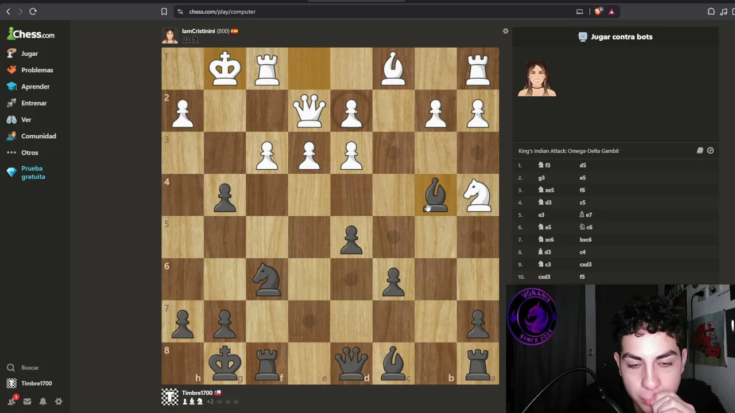This screenshot has height=413, width=735.
Task: Open the Brave Rewards triangle icon
Action: tap(611, 11)
